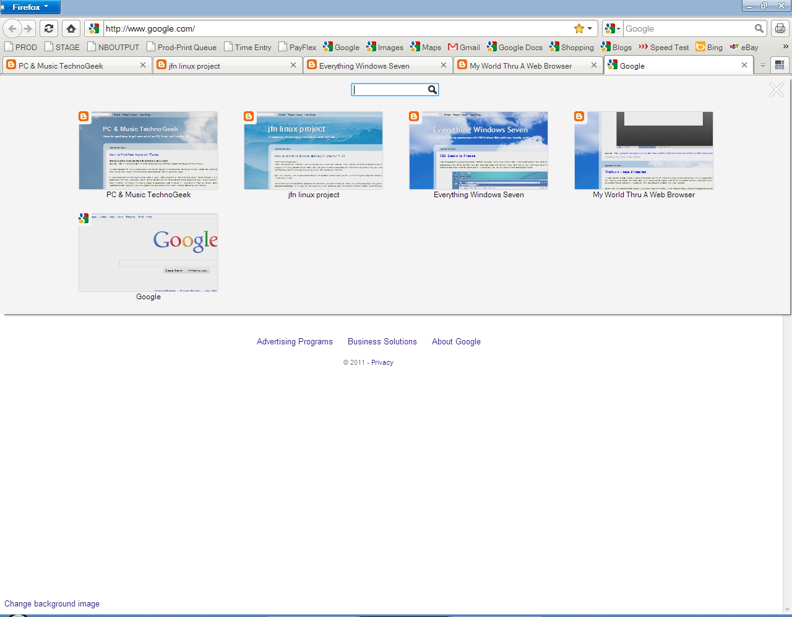Open the My World Thru A Web Browser thumbnail

coord(644,150)
